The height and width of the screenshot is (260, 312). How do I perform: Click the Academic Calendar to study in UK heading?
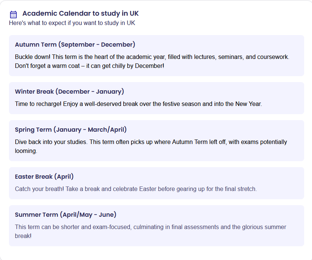coord(80,13)
